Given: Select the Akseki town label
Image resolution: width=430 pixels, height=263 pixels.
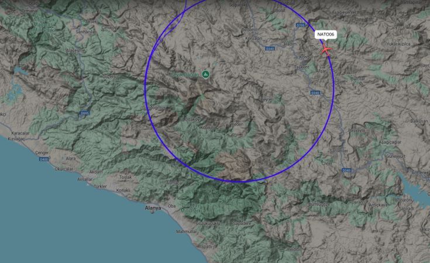Looking at the screenshot, I should (x=92, y=22).
